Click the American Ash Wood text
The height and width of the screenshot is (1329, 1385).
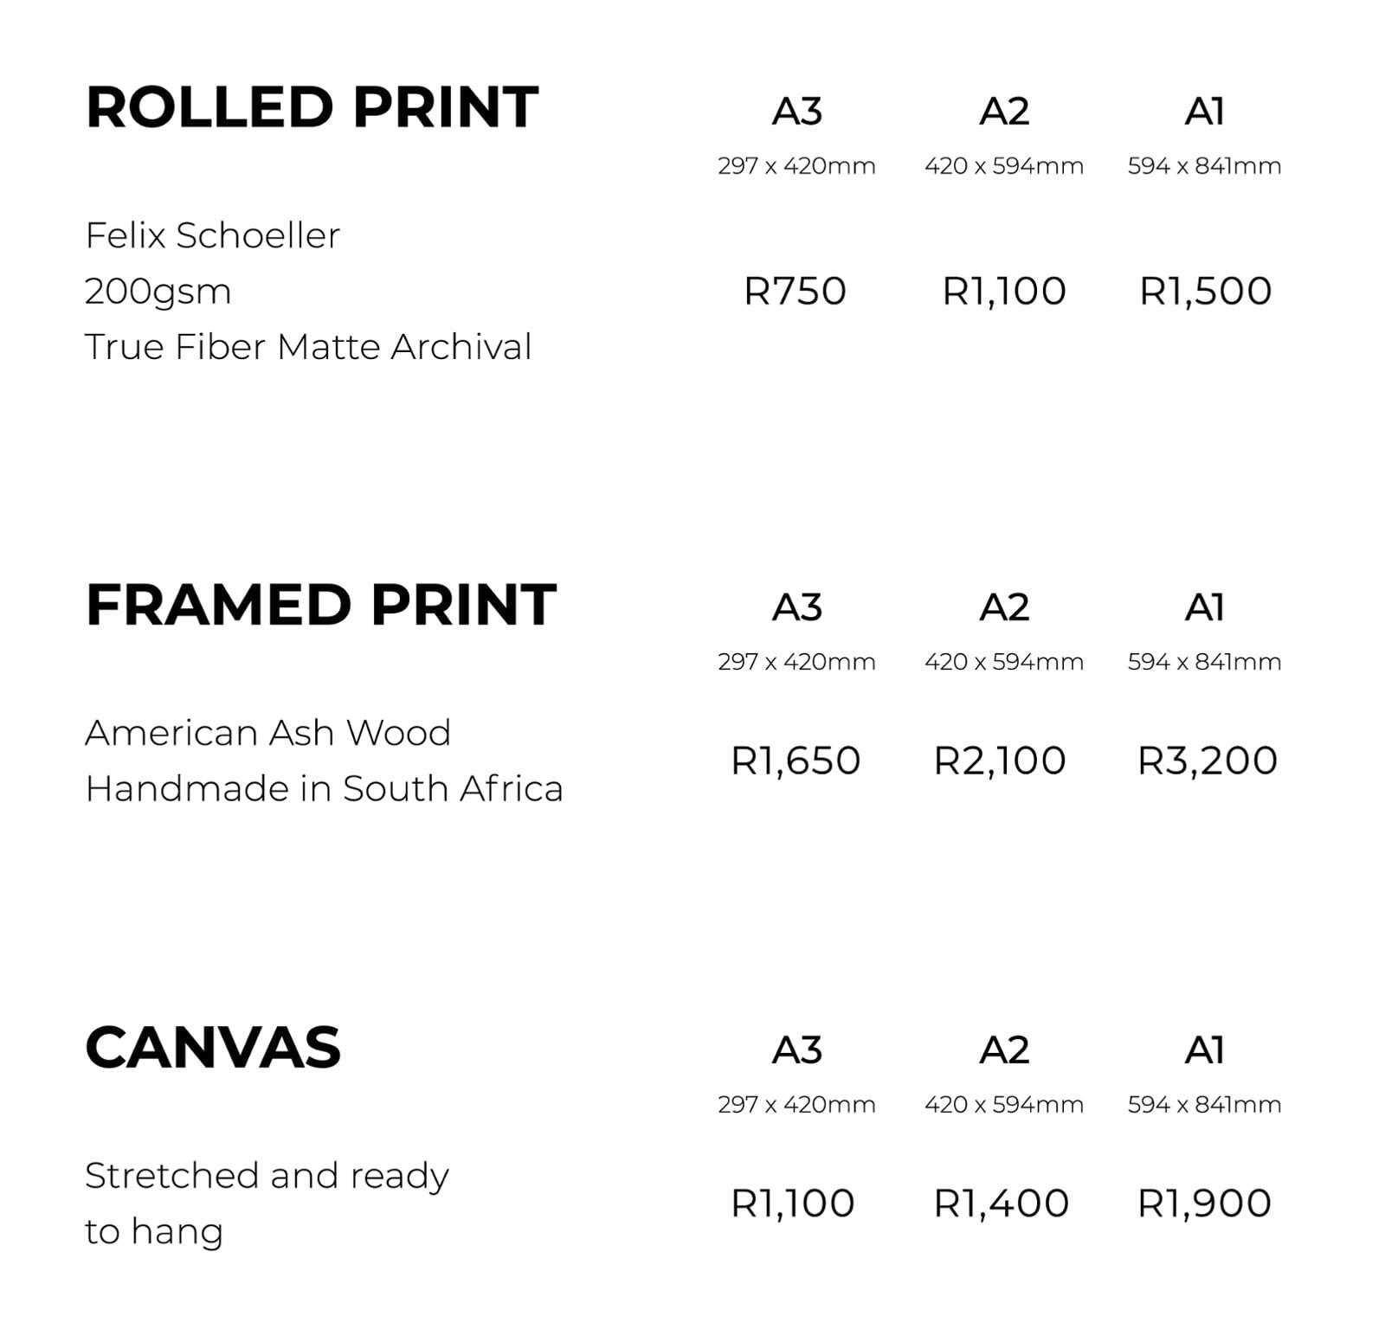click(267, 733)
